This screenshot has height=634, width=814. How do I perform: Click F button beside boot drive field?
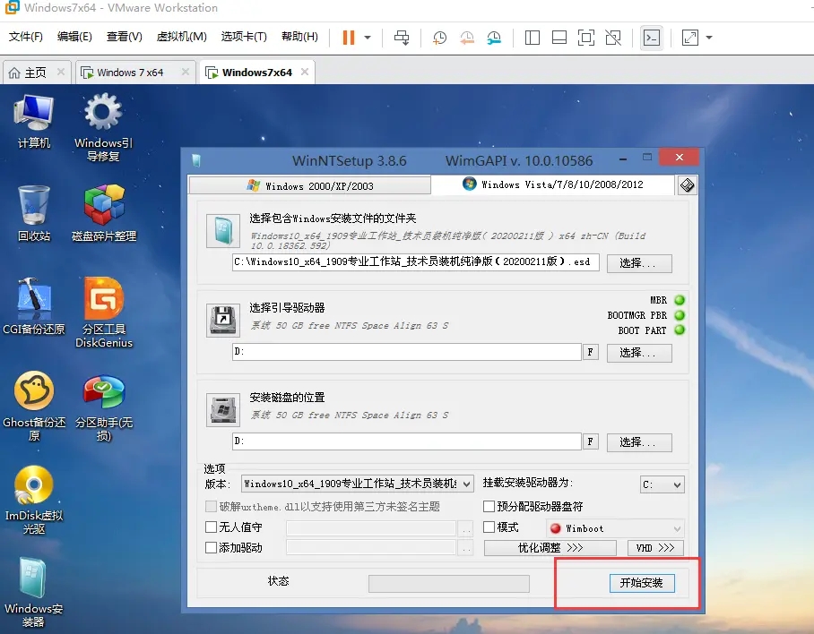tap(590, 352)
